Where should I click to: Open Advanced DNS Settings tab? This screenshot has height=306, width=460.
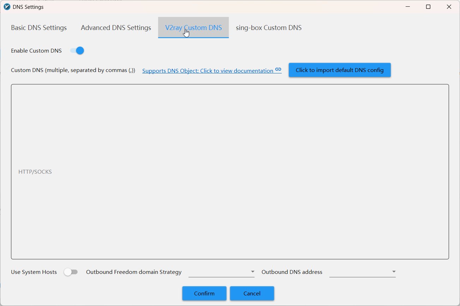pyautogui.click(x=116, y=28)
